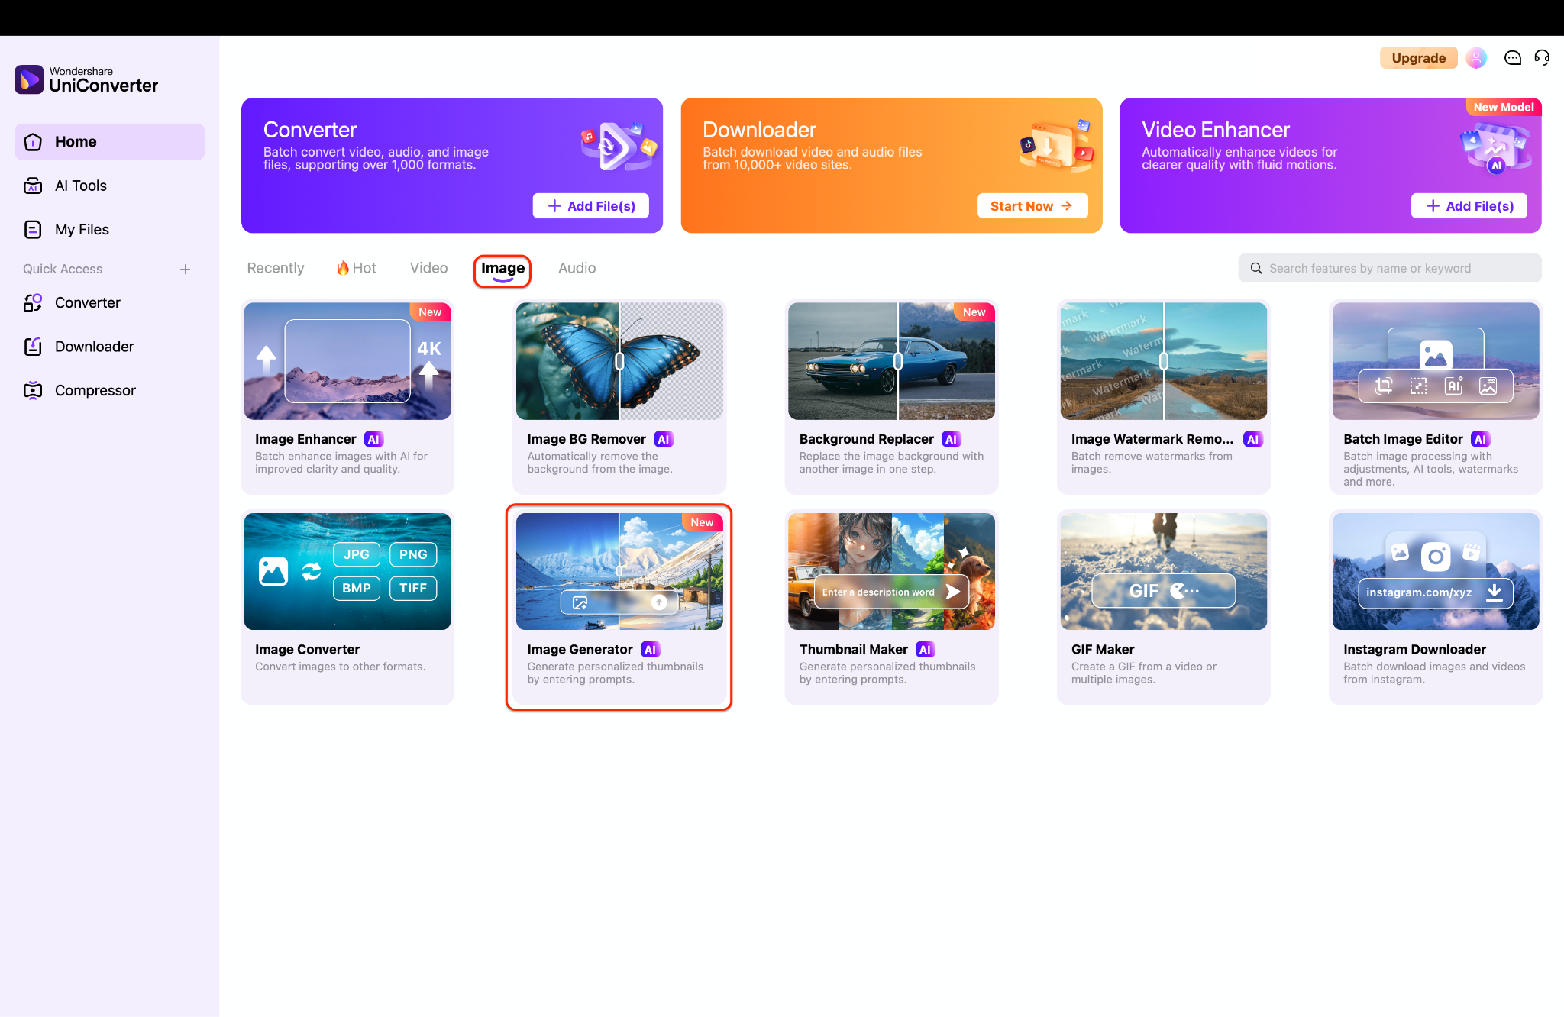1564x1017 pixels.
Task: Click the Downloader banner title
Action: (759, 130)
